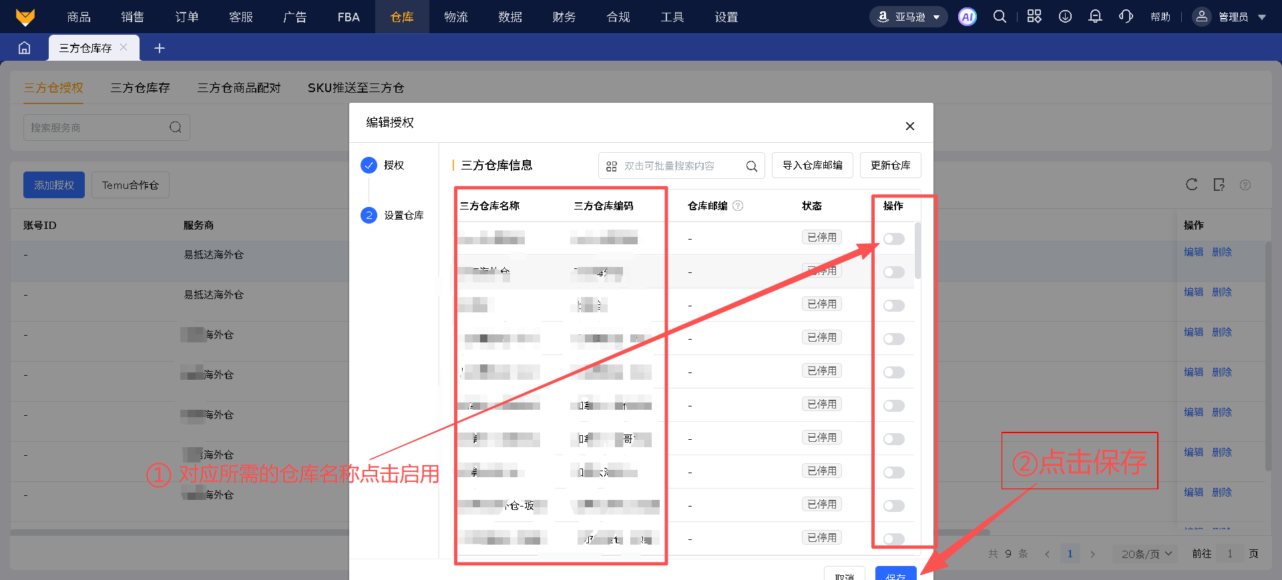Screen dimensions: 1282x580
Task: Close the 编辑授权 dialog
Action: [909, 126]
